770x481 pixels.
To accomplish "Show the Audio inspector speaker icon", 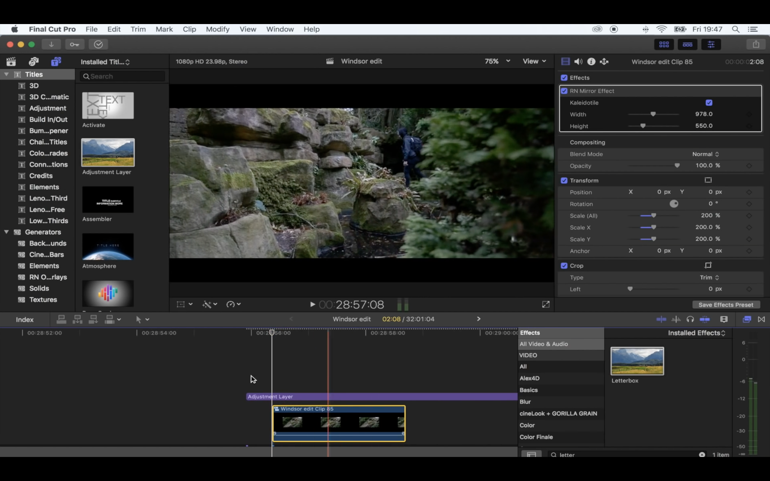I will click(x=578, y=62).
